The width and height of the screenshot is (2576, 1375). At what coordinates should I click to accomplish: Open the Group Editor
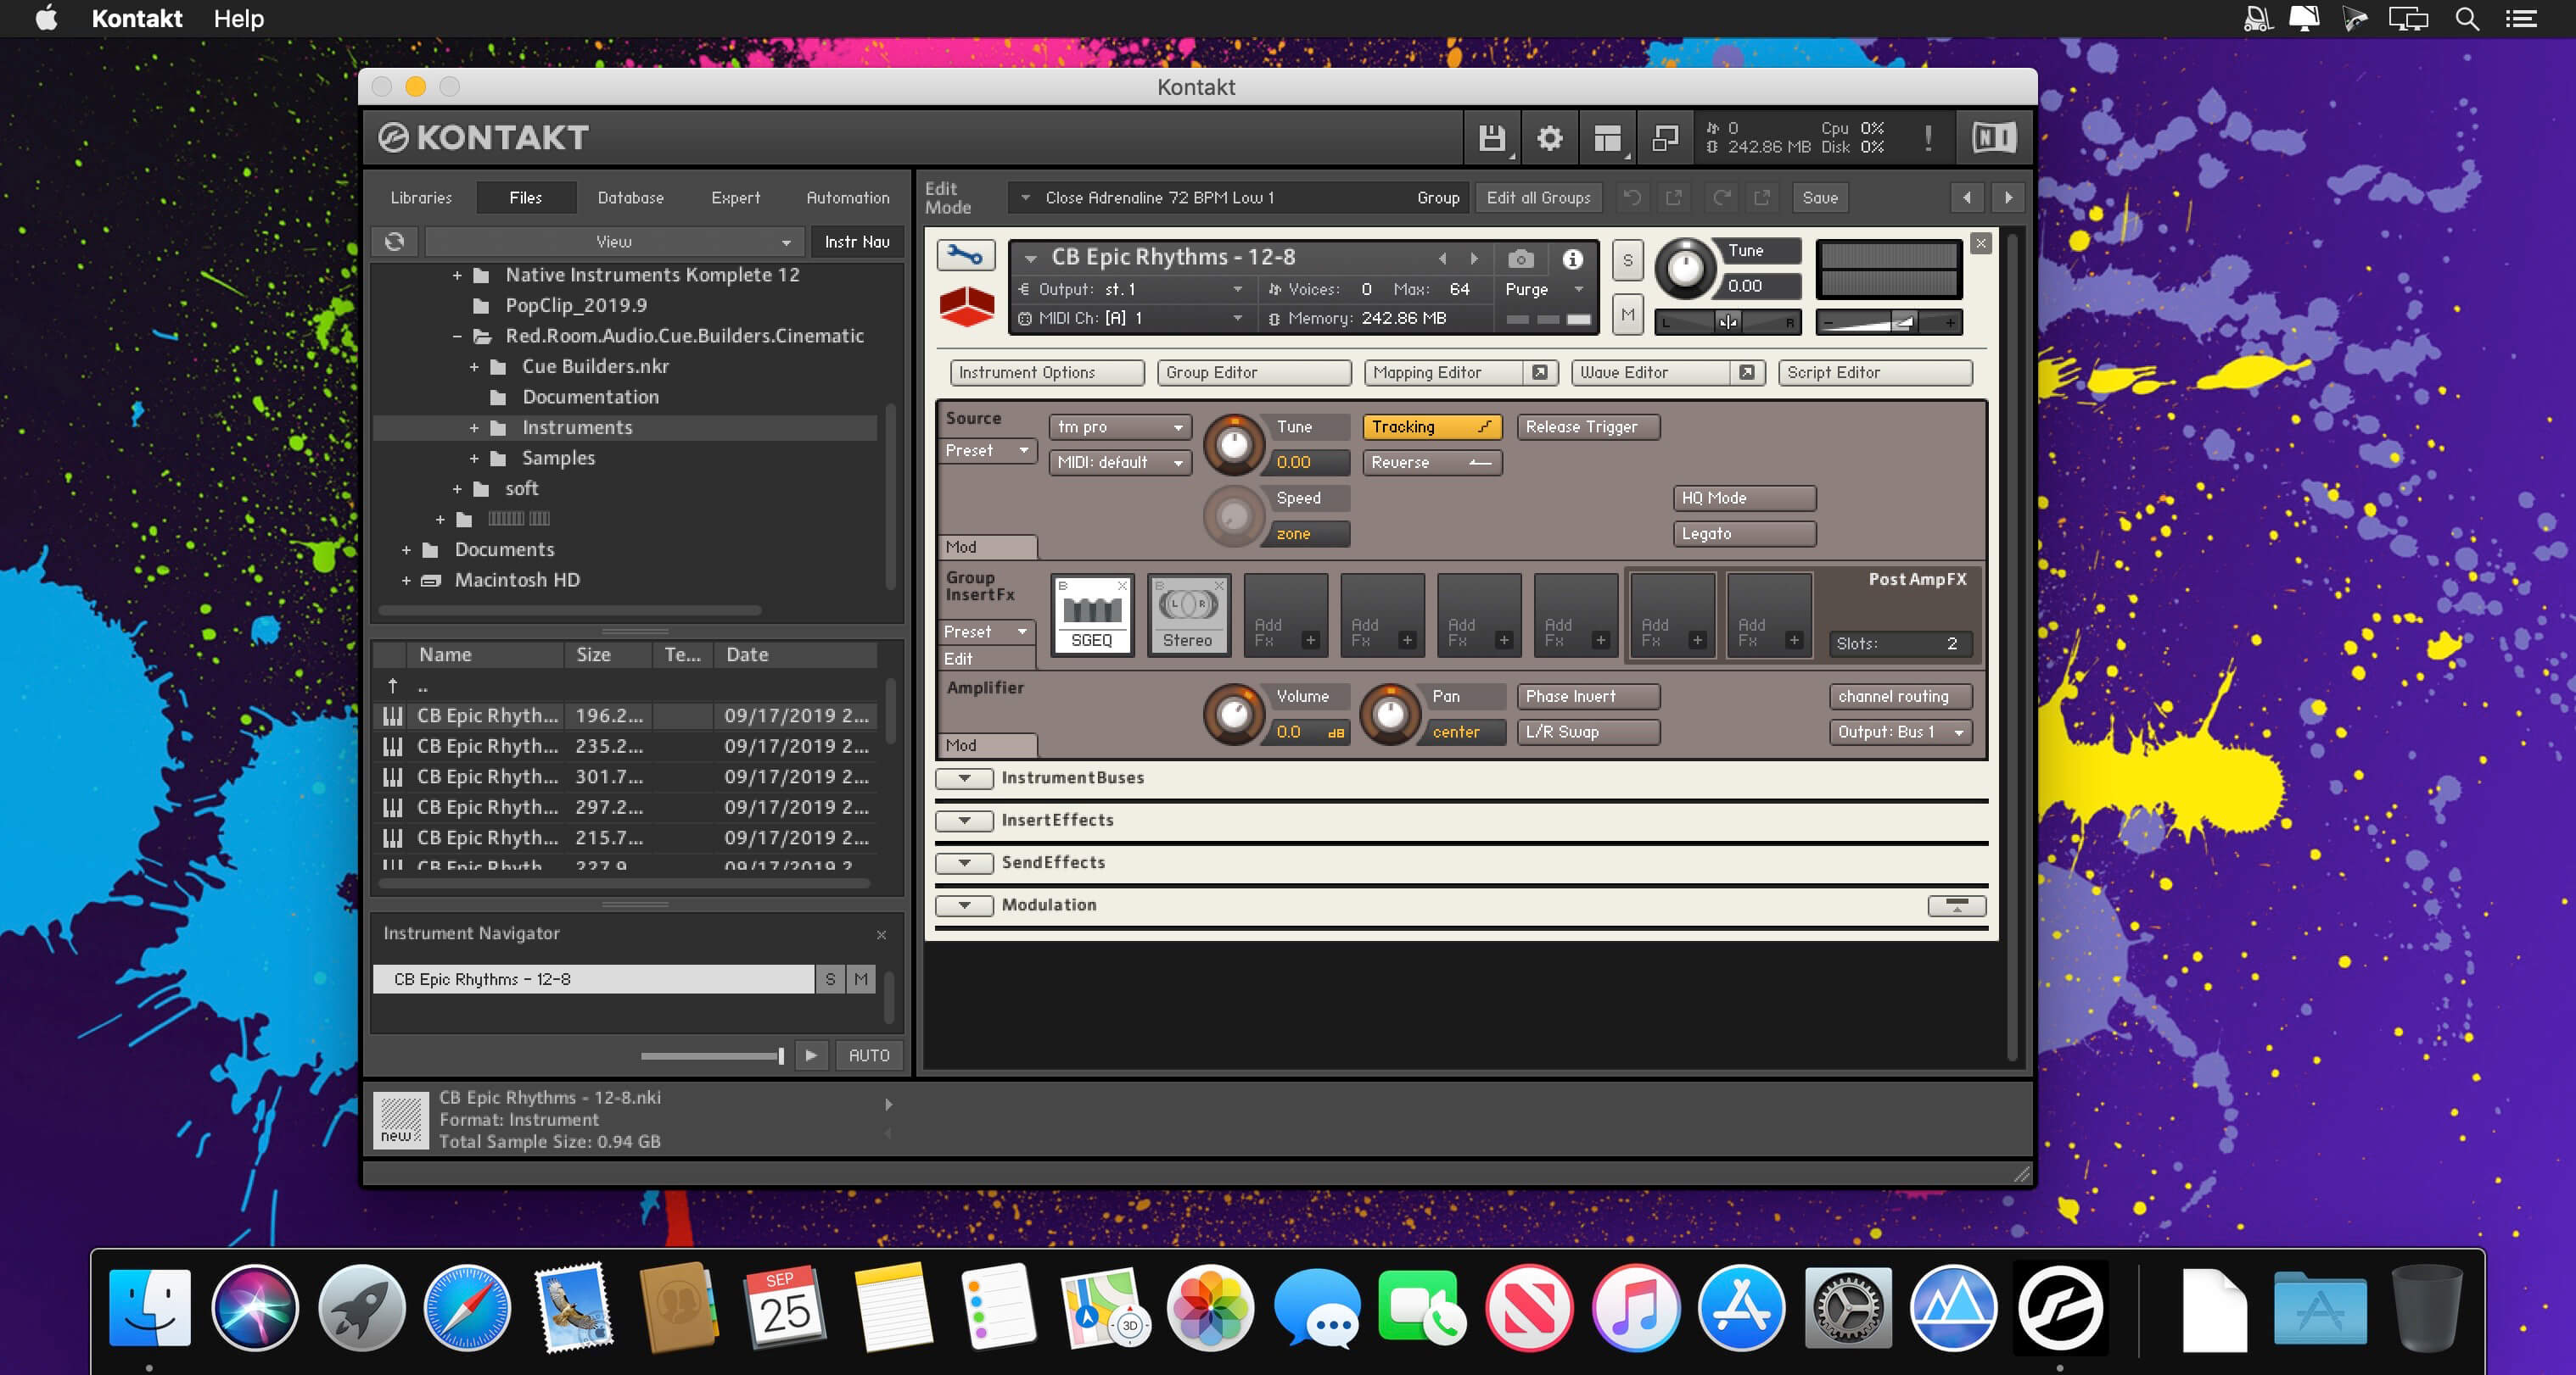[1254, 373]
